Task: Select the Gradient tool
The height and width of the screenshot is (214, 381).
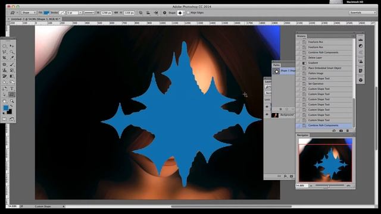Action: tap(12, 76)
